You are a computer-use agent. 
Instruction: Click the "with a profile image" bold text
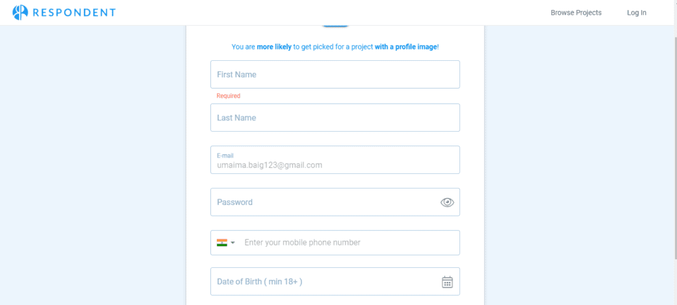(x=406, y=47)
